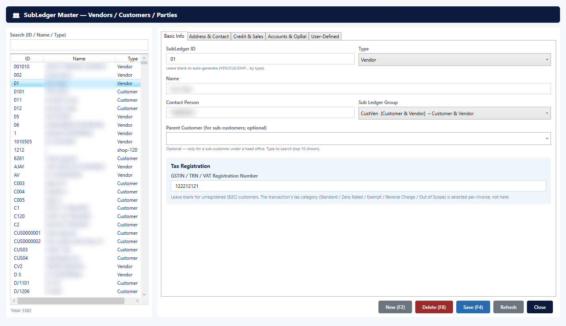Show the Basic Info tab
Viewport: 566px width, 326px height.
click(x=174, y=36)
